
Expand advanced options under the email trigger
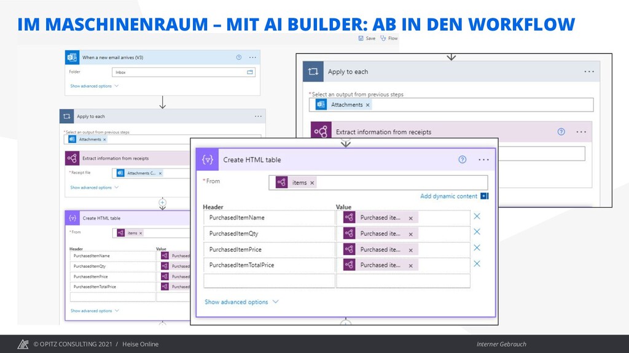click(94, 86)
